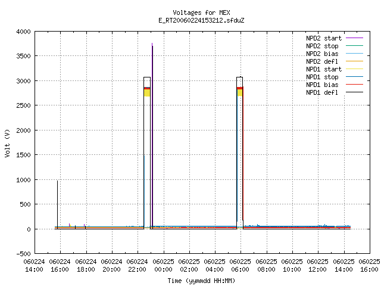
Task: Click the y-axis tick value 3000
Action: pos(23,81)
